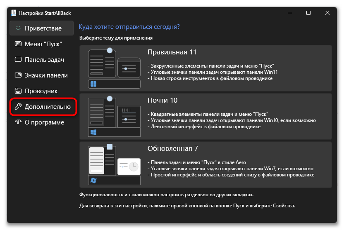This screenshot has height=230, width=344.
Task: Apply the Правильная 11 theme
Action: (x=205, y=68)
